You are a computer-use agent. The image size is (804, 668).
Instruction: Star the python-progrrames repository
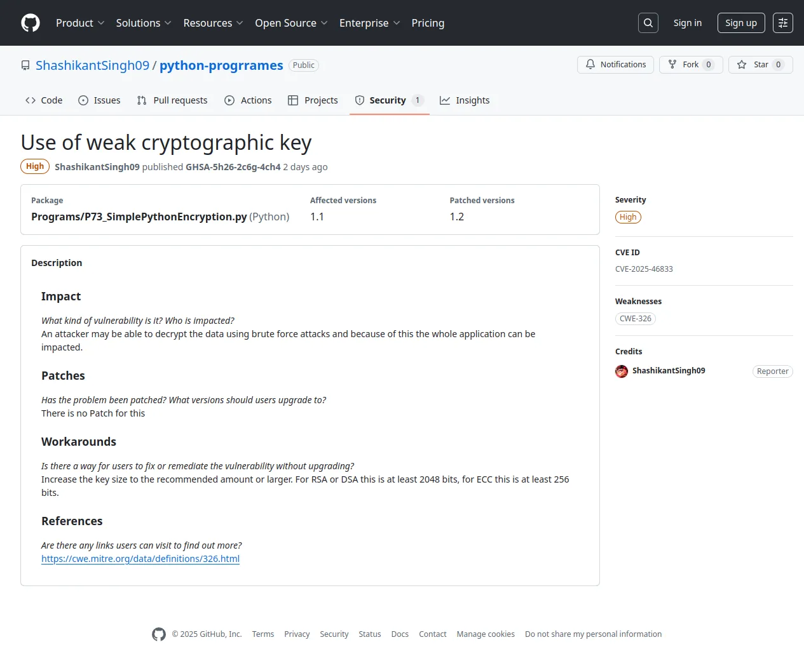point(761,65)
